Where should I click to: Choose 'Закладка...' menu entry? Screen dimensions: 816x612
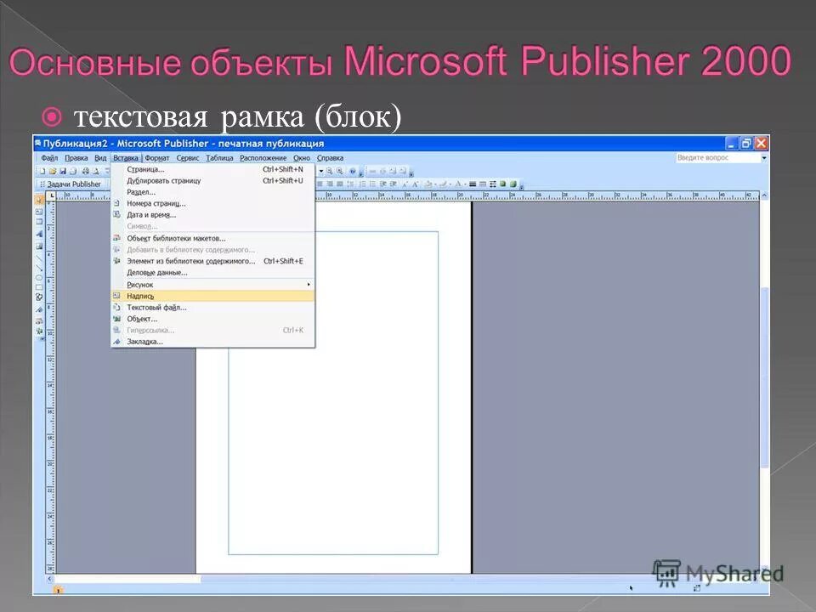coord(212,342)
